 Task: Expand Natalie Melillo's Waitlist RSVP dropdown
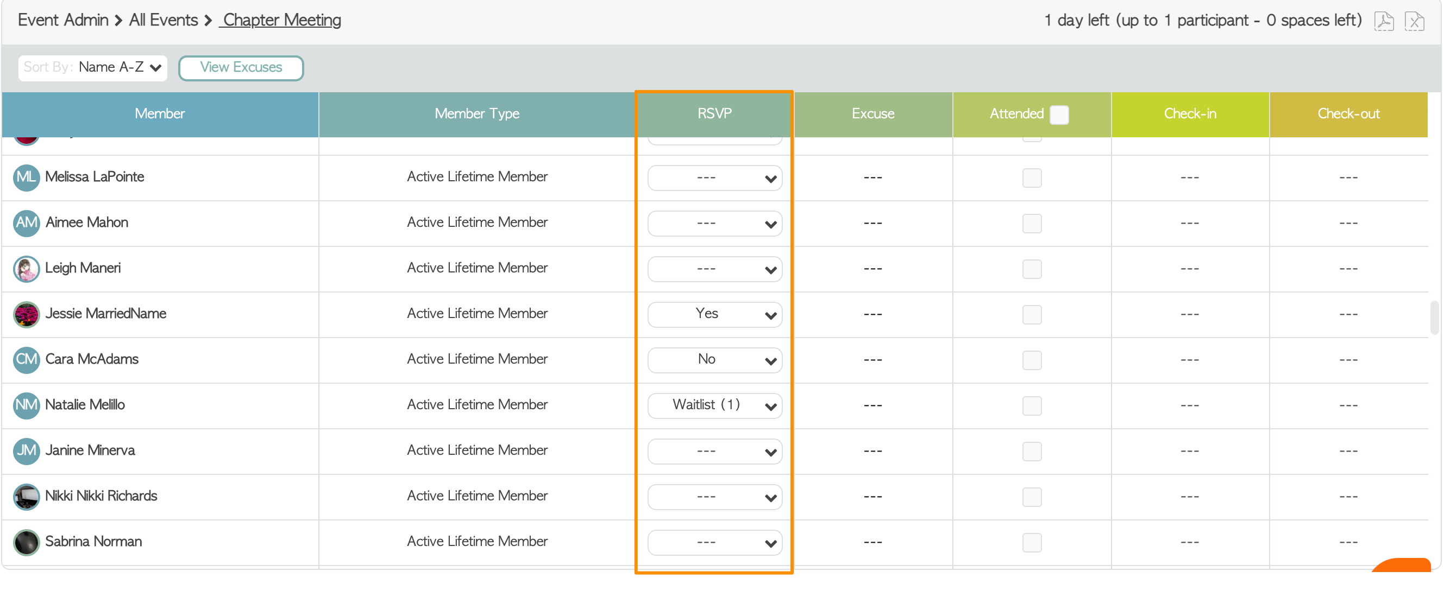pyautogui.click(x=714, y=405)
